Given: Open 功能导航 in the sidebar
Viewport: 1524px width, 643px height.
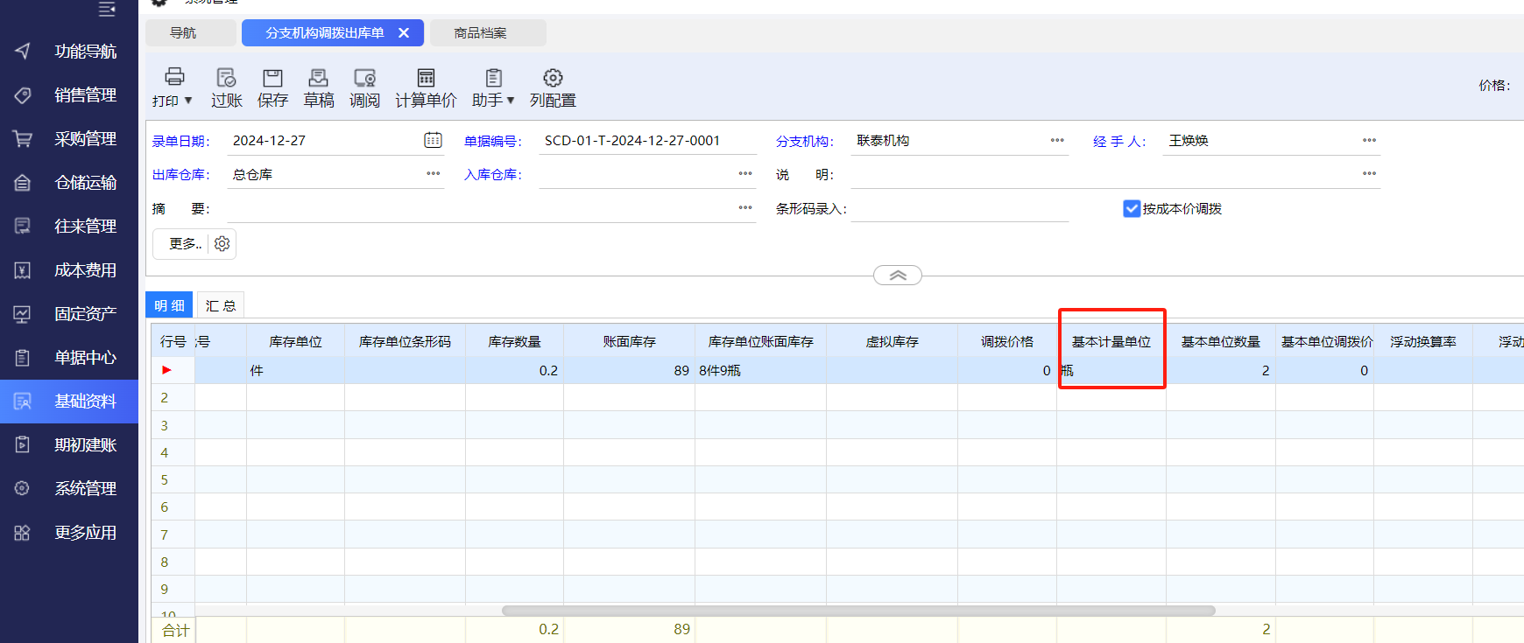Looking at the screenshot, I should click(69, 52).
